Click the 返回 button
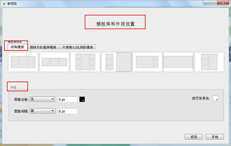The height and width of the screenshot is (146, 231). tap(194, 137)
